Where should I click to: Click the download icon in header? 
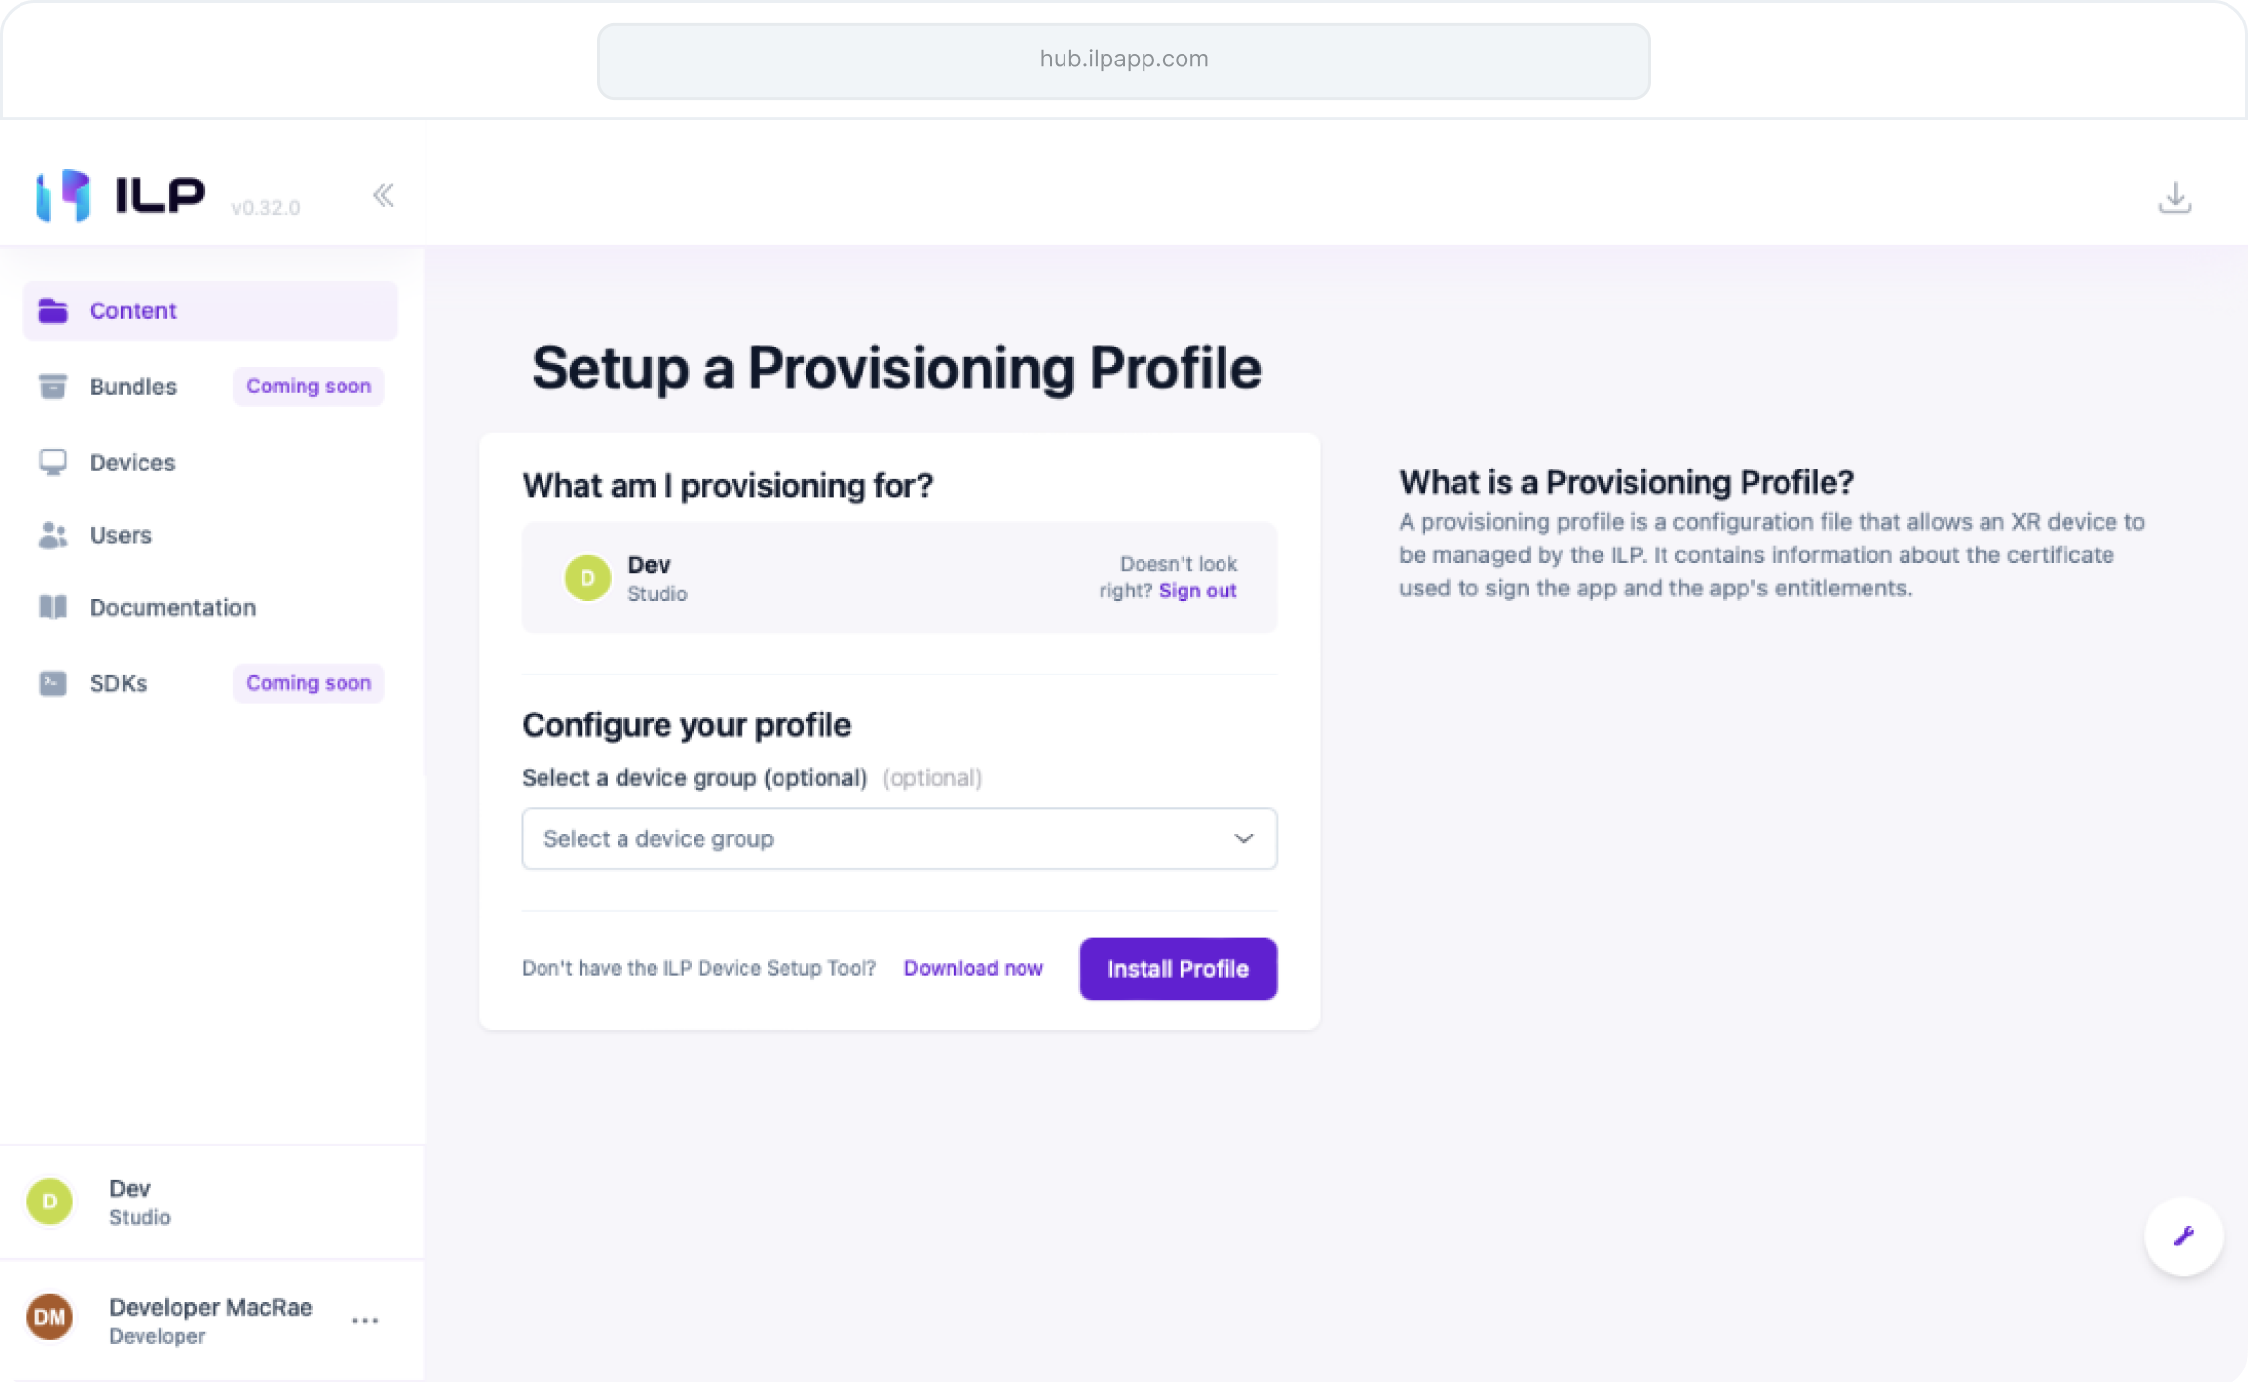2175,198
